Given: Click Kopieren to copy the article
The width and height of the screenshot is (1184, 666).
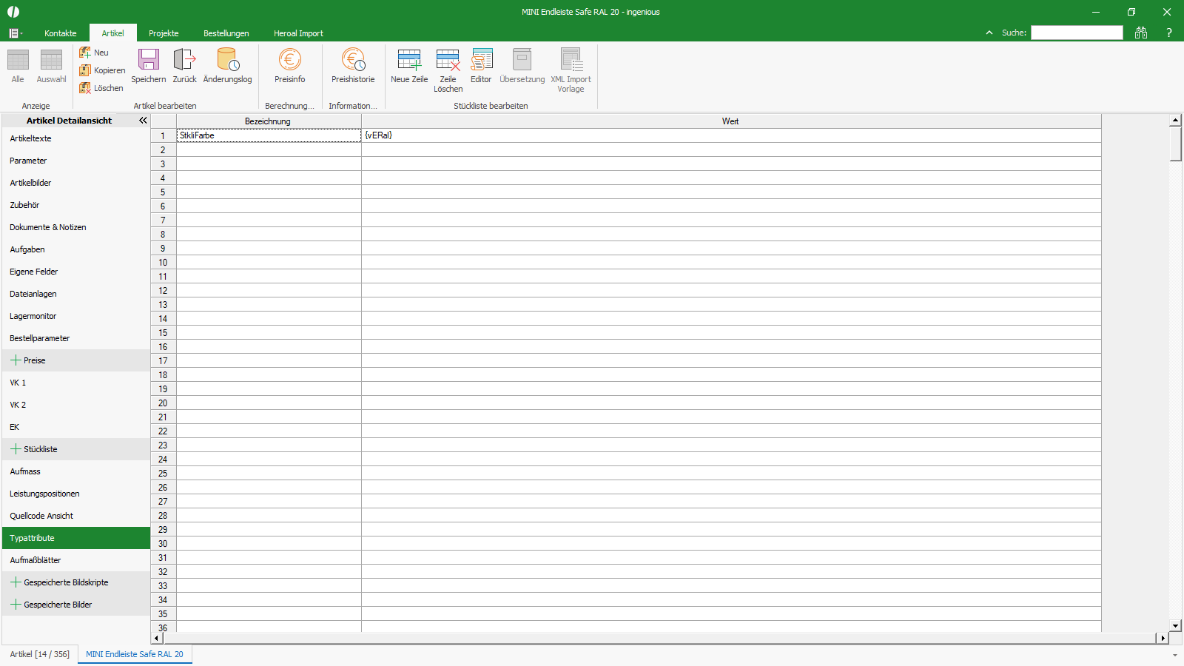Looking at the screenshot, I should click(102, 70).
